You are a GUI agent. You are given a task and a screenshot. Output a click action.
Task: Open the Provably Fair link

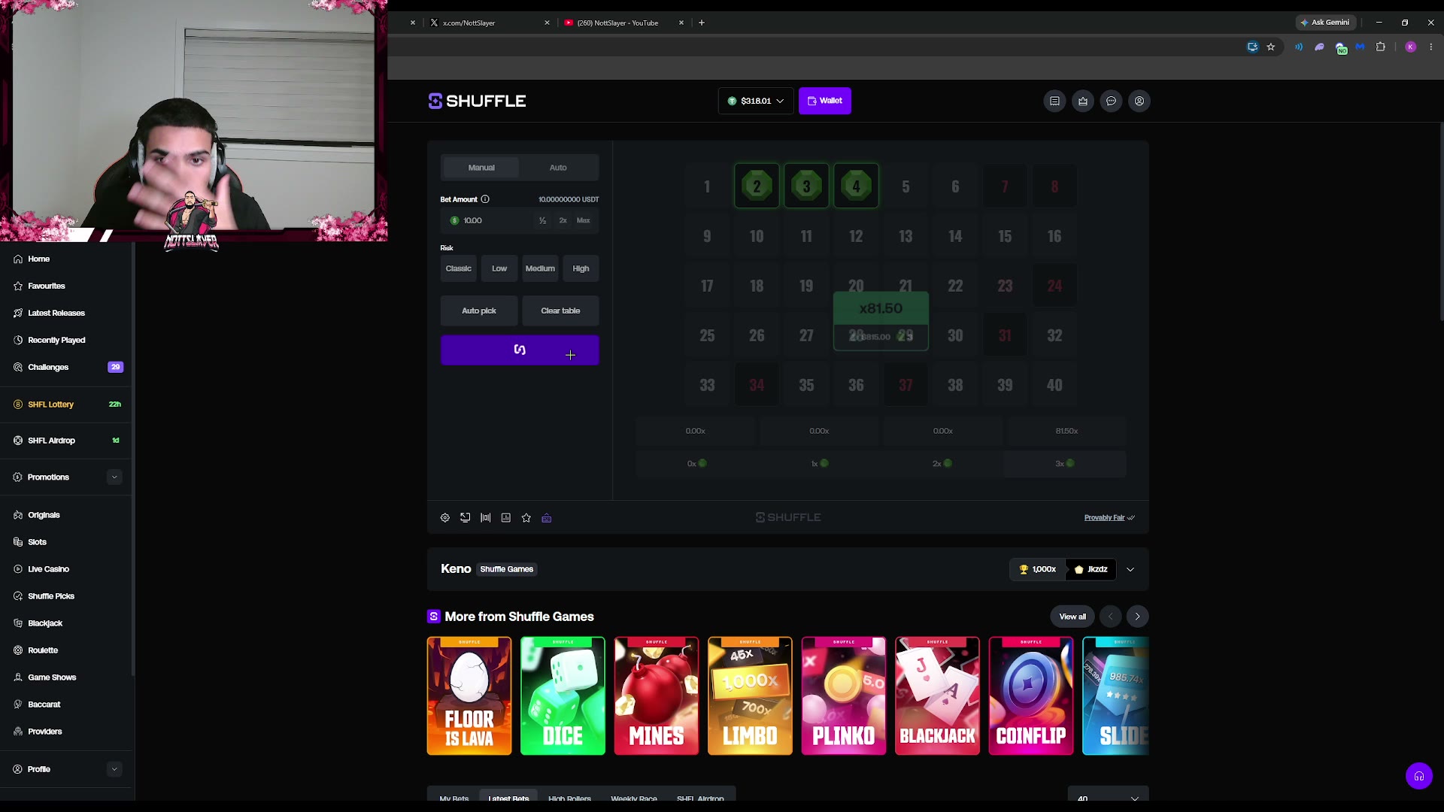(1109, 518)
